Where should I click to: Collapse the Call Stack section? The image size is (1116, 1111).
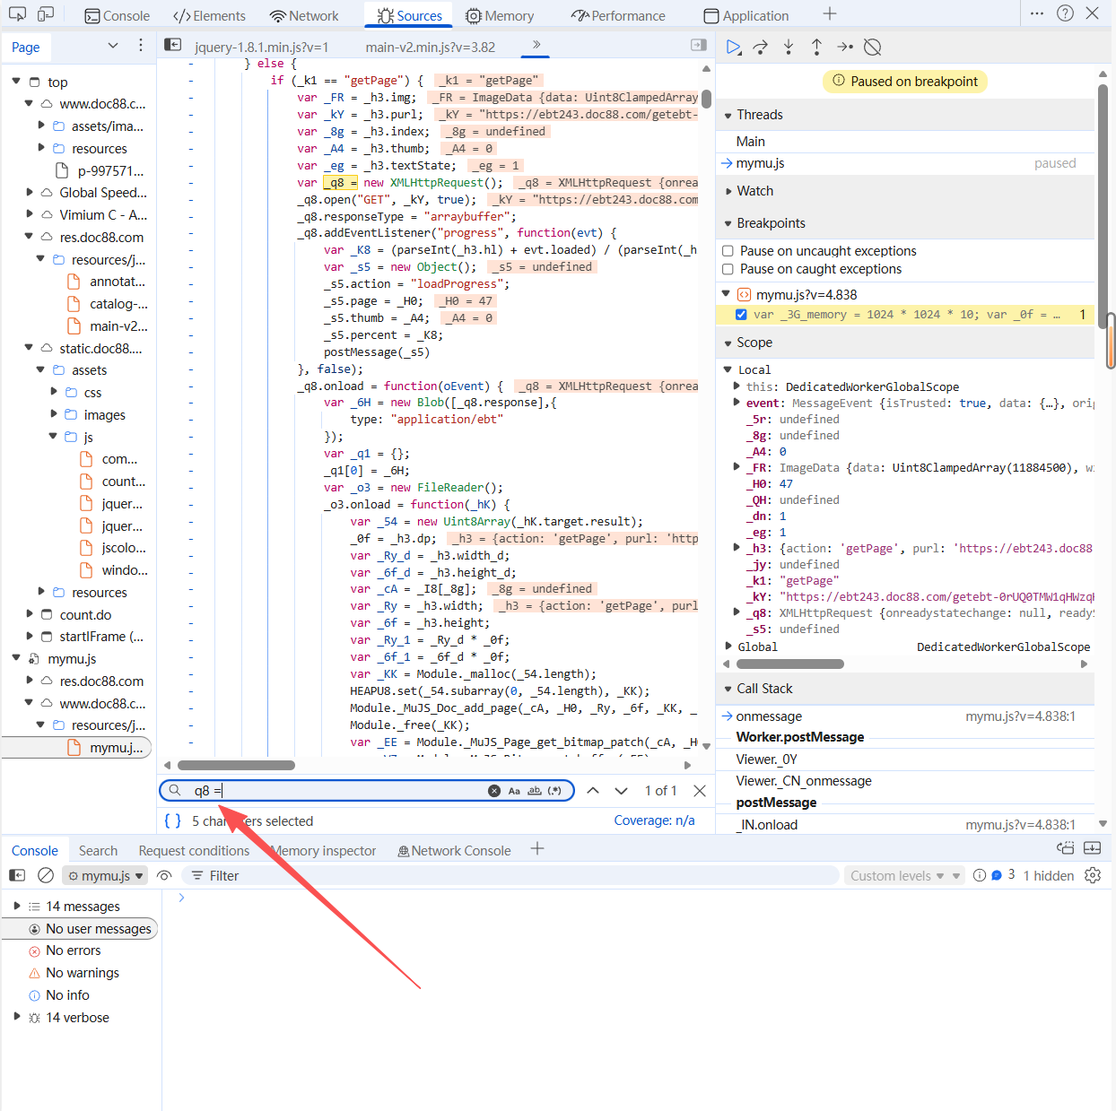[764, 689]
